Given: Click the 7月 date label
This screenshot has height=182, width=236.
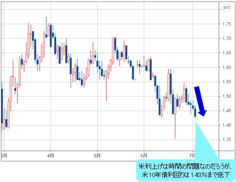Looking at the screenshot, I should click(x=192, y=155).
